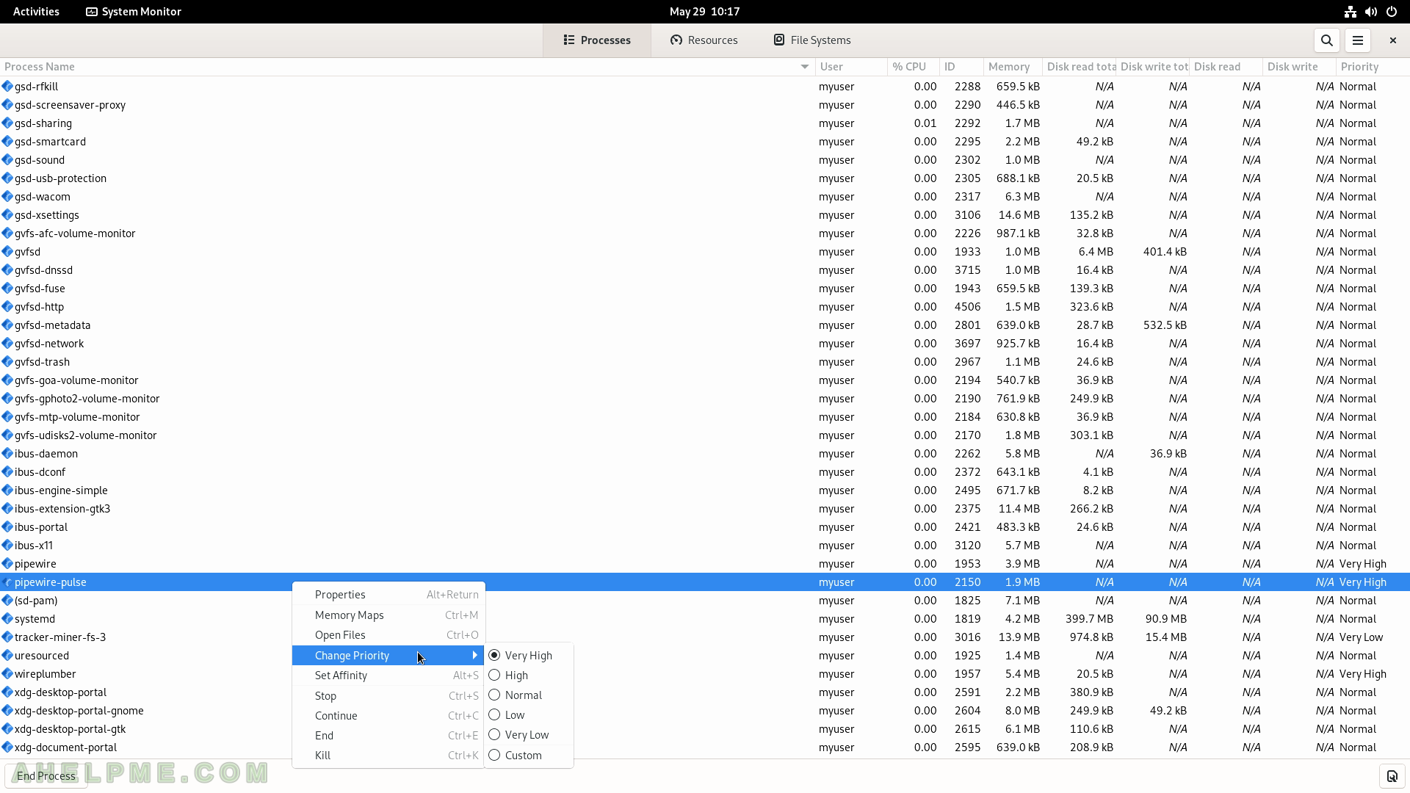The width and height of the screenshot is (1410, 793).
Task: Sort by the % CPU column header
Action: [x=914, y=67]
